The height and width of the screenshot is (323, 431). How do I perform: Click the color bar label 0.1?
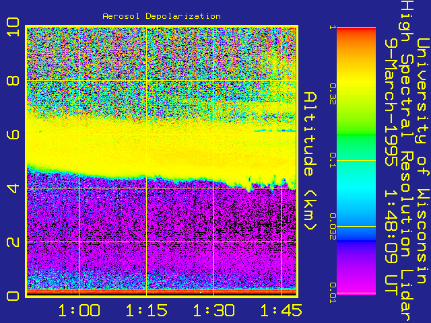click(x=333, y=160)
